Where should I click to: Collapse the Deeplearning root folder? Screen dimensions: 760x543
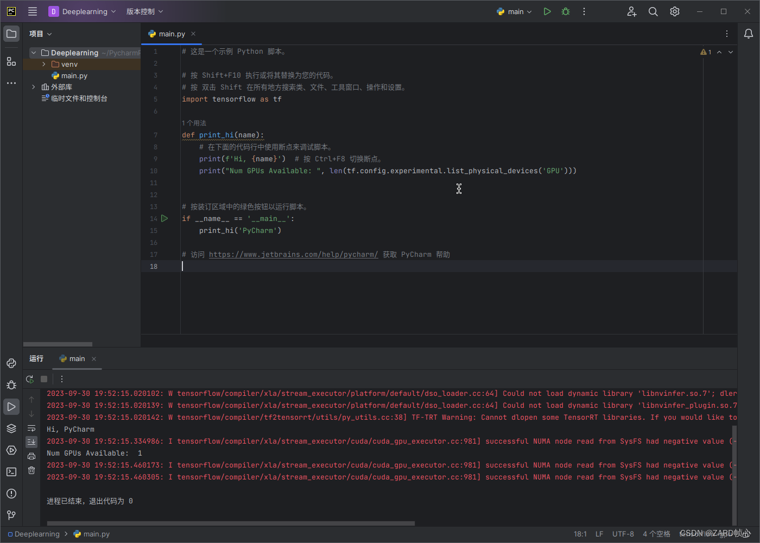34,53
